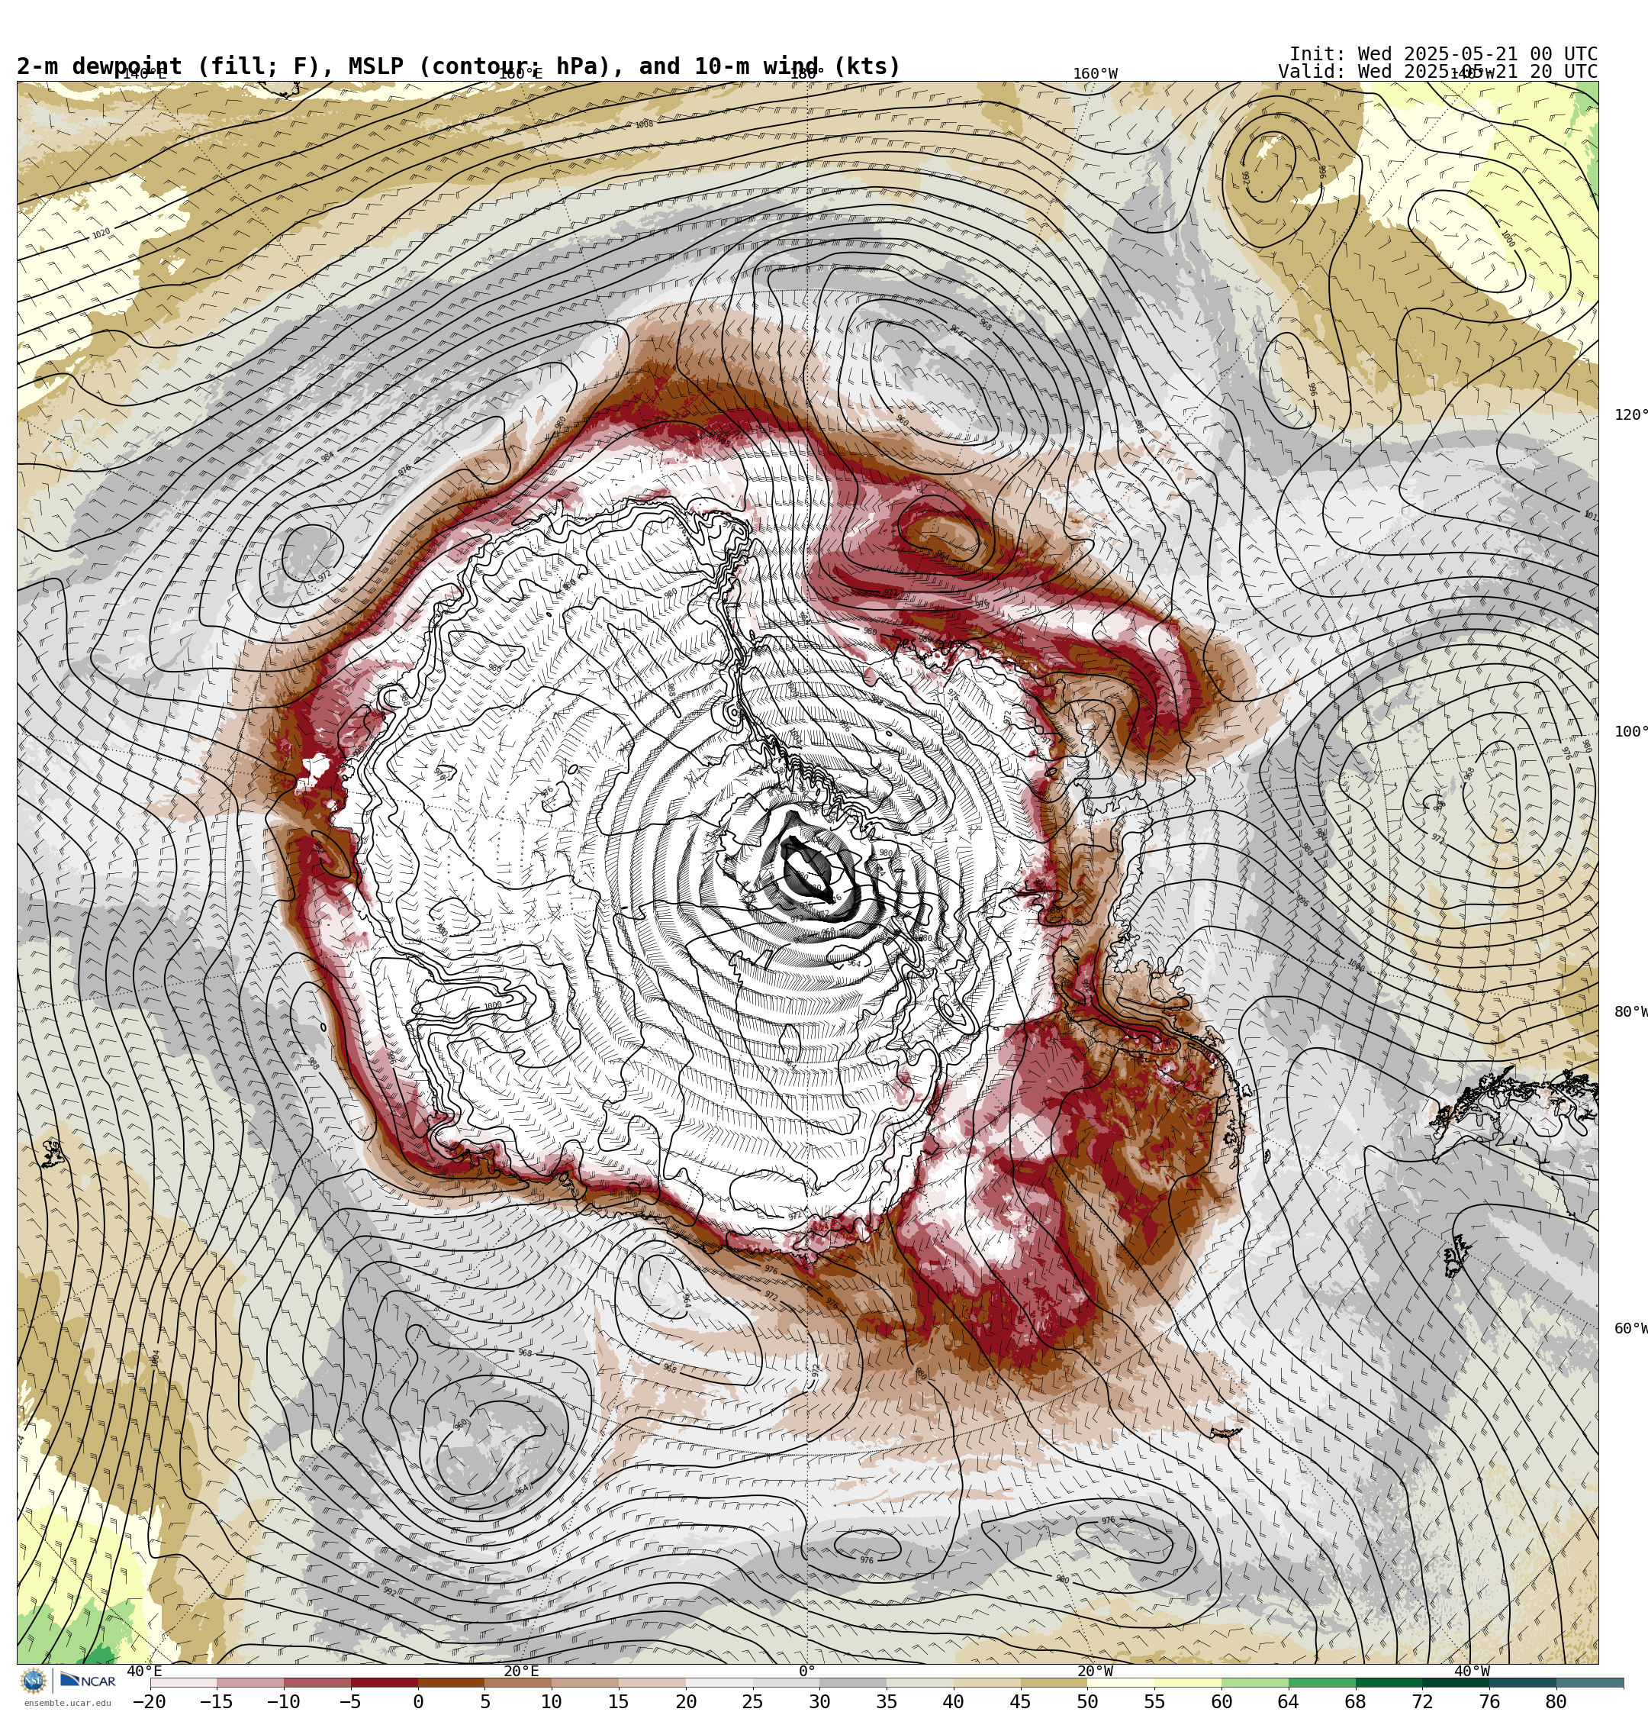Select gray colorbar segment 30 to 35
The image size is (1648, 1712).
[853, 1682]
